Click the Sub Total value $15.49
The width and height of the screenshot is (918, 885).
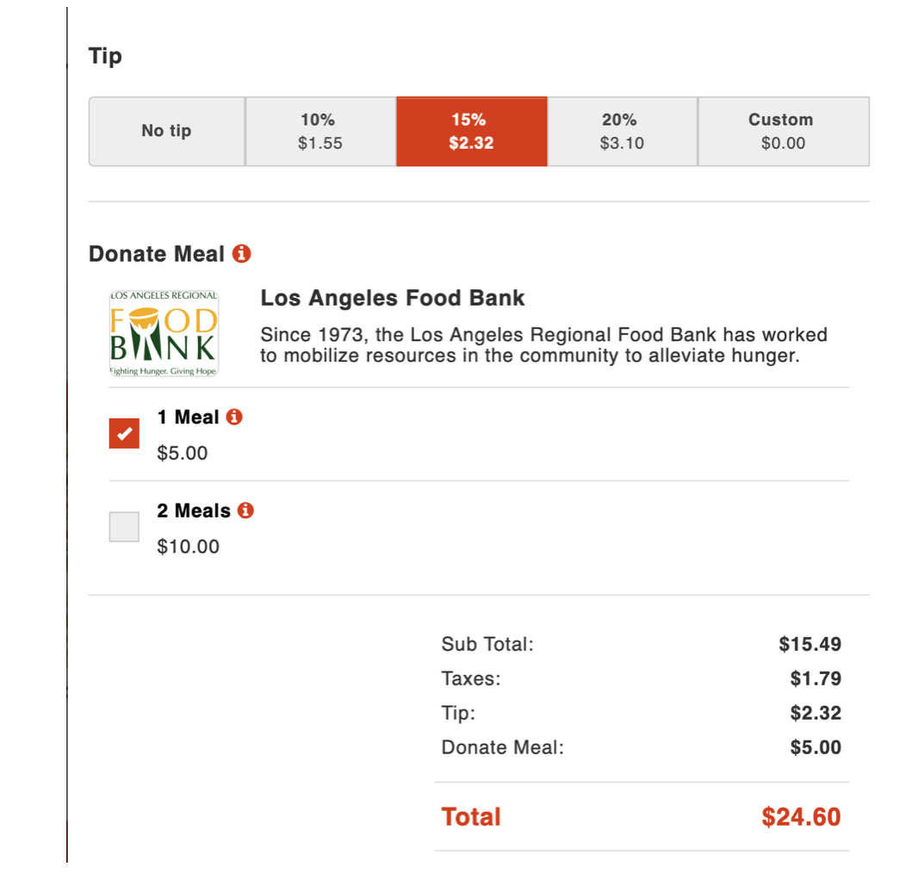809,644
